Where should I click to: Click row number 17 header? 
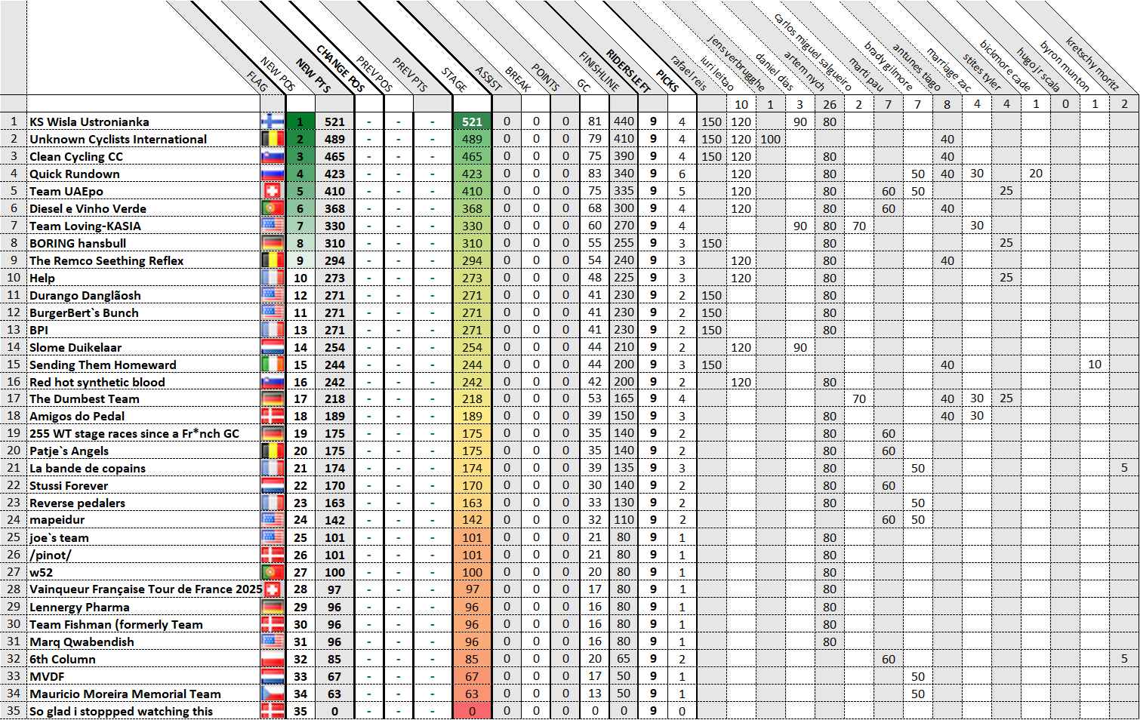click(14, 398)
